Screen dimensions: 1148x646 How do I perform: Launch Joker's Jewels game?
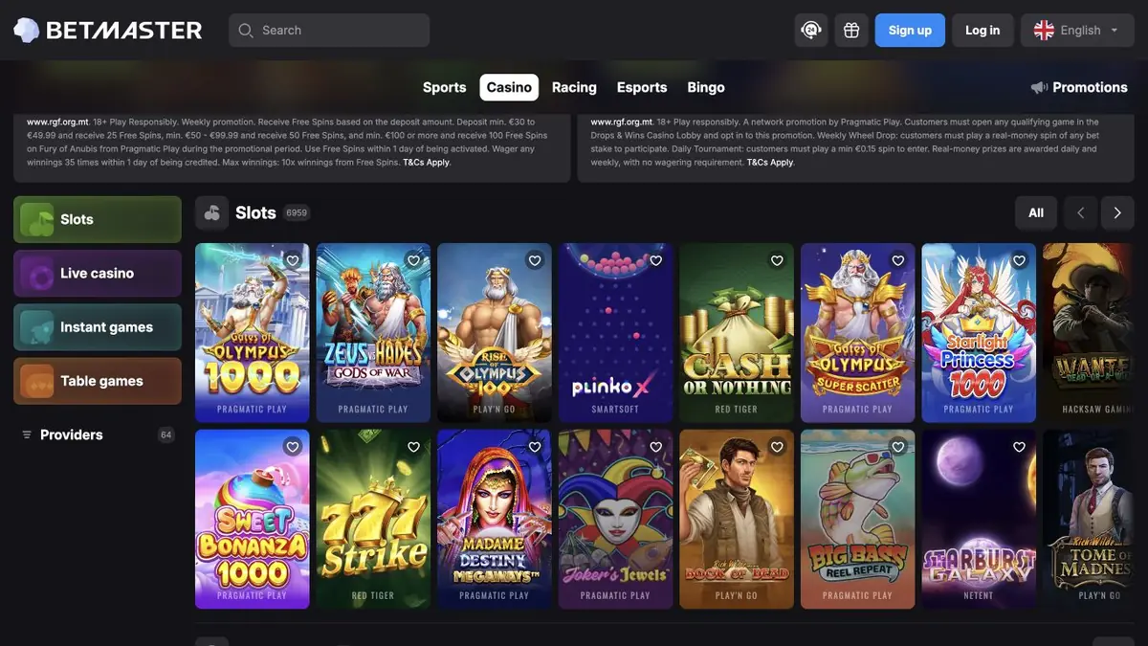[615, 520]
